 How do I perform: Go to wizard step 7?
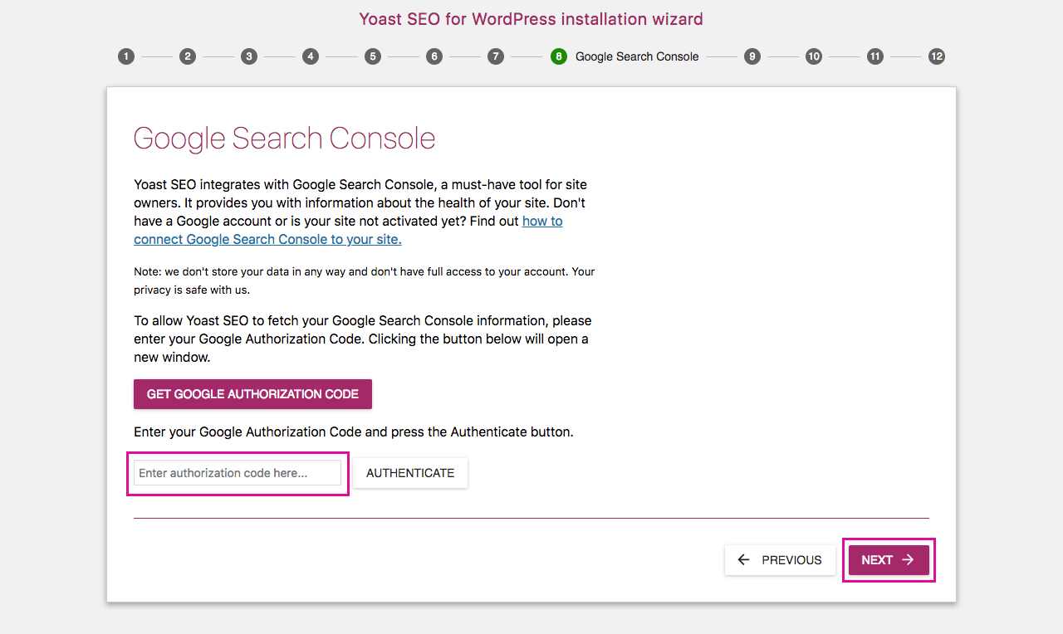point(496,56)
